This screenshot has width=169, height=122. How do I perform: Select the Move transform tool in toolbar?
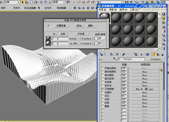tap(41, 2)
